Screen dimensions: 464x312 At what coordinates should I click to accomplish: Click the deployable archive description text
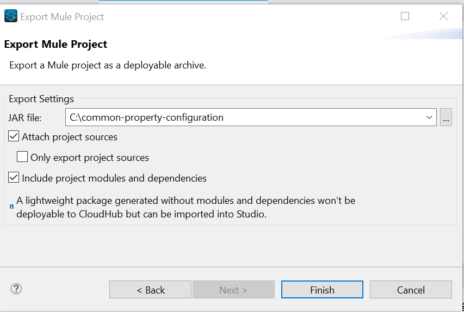[x=108, y=65]
